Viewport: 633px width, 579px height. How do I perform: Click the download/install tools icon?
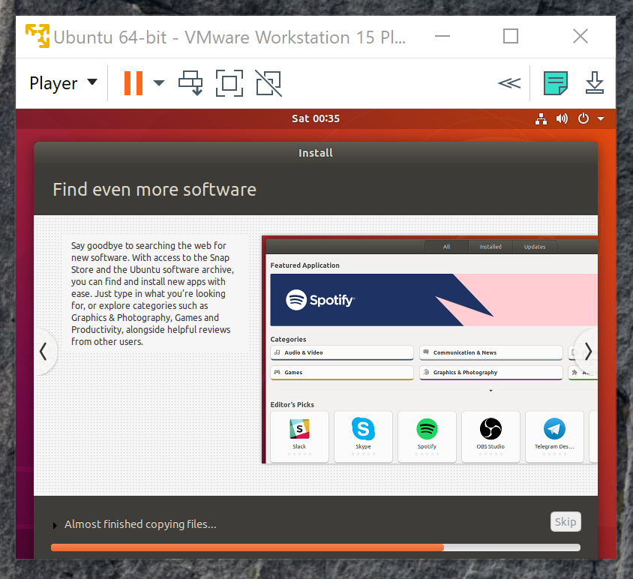(595, 83)
